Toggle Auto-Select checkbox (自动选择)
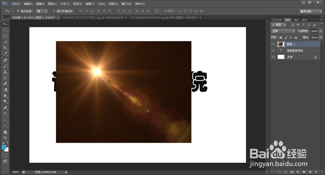Image resolution: width=325 pixels, height=175 pixels. point(18,11)
